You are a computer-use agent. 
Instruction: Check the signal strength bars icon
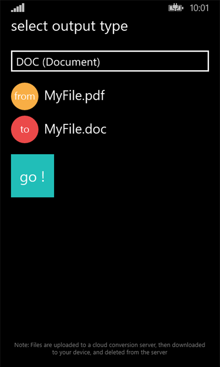(18, 8)
